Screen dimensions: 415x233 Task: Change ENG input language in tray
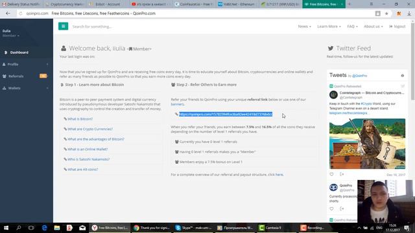(379, 228)
